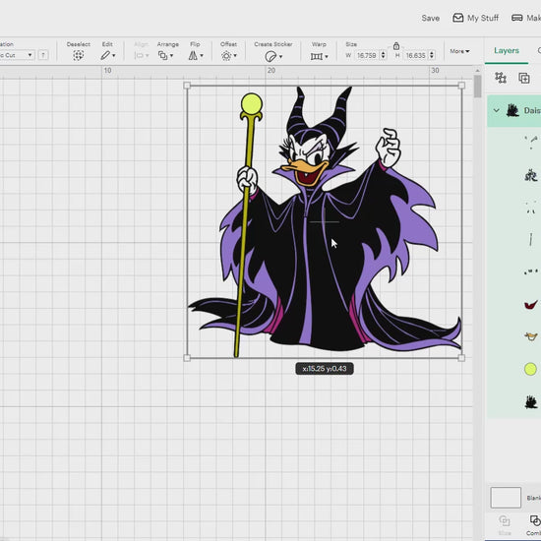Open the Flip tool

point(193,55)
